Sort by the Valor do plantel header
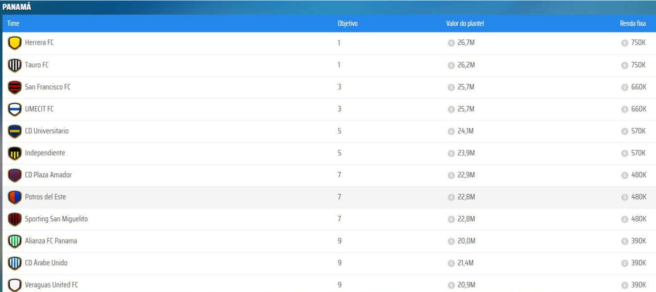656x292 pixels. tap(465, 24)
